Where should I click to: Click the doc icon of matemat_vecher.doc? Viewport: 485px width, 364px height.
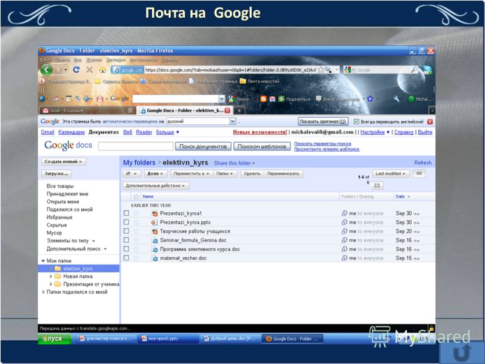[x=155, y=258]
